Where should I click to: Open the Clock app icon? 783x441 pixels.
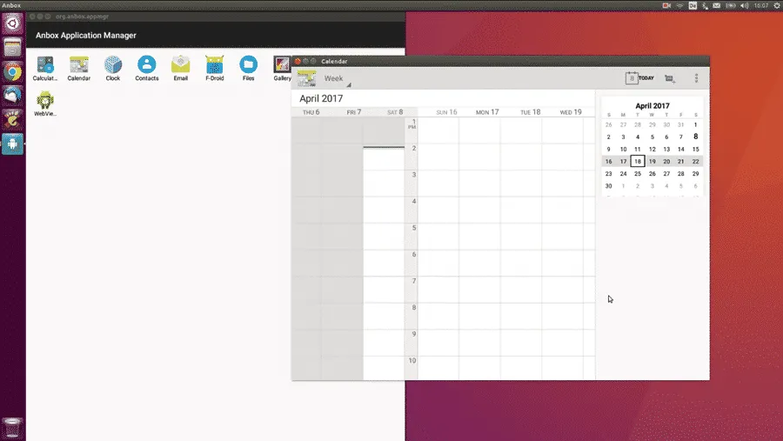[x=113, y=69]
